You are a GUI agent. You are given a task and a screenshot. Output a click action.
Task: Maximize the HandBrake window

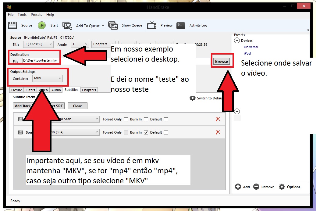293,6
